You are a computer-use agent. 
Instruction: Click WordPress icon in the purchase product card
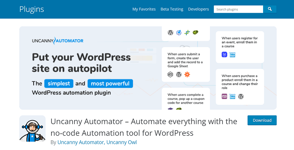coord(241,97)
